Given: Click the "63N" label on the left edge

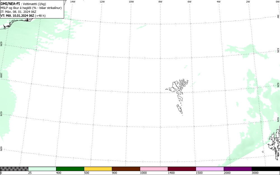Looking at the screenshot, I should (x=1, y=44).
